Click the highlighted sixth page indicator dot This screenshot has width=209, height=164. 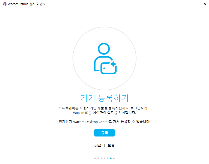pos(111,158)
